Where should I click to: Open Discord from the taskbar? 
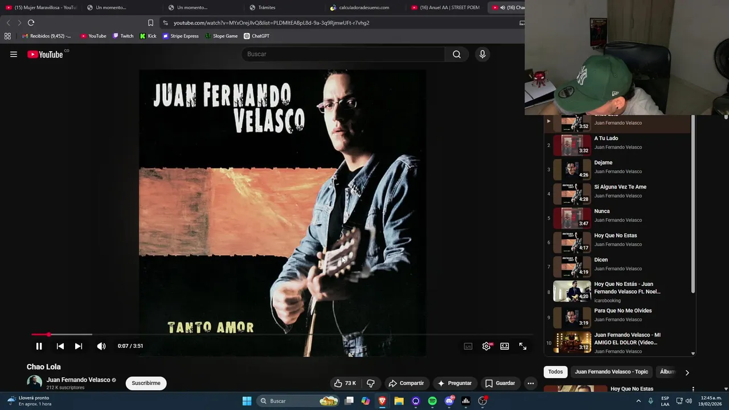pos(449,401)
